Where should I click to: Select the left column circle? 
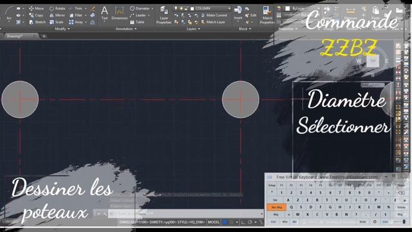(20, 99)
